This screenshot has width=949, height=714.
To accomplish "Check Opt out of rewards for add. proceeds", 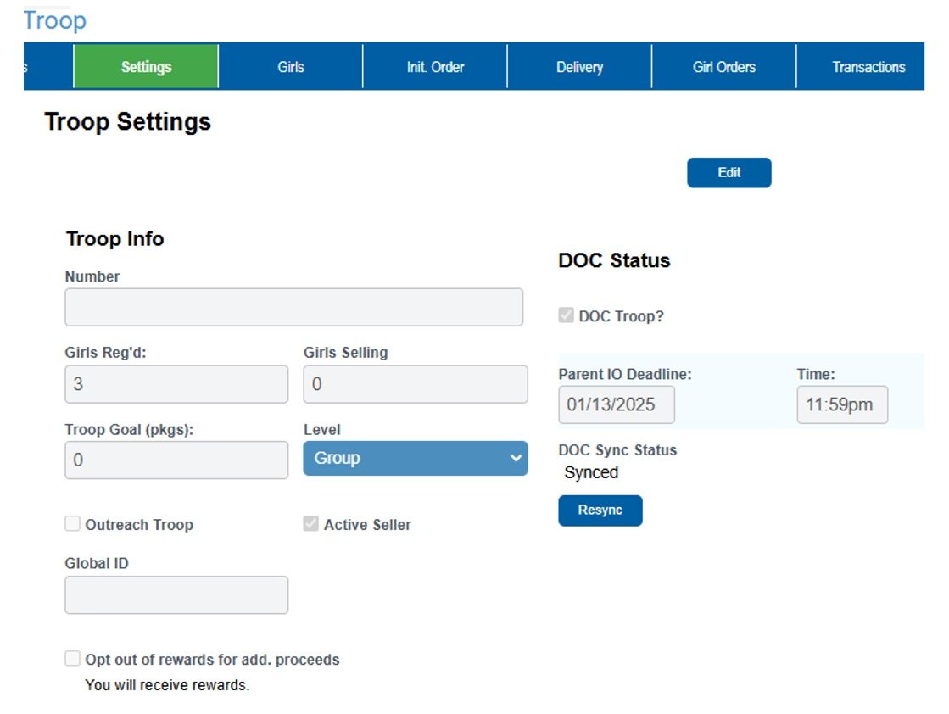I will (x=73, y=659).
